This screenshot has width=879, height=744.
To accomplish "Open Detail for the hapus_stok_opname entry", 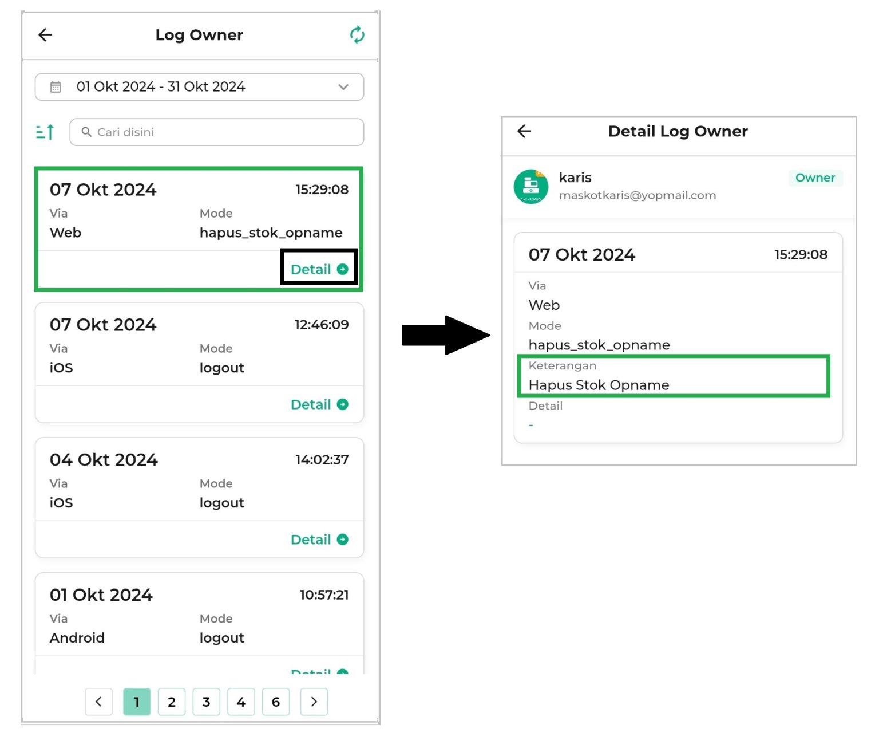I will tap(312, 269).
